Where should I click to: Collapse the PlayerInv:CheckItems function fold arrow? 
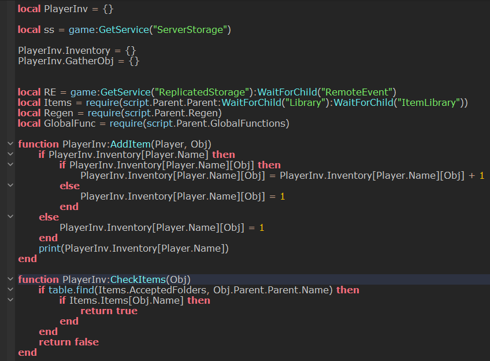(x=10, y=279)
